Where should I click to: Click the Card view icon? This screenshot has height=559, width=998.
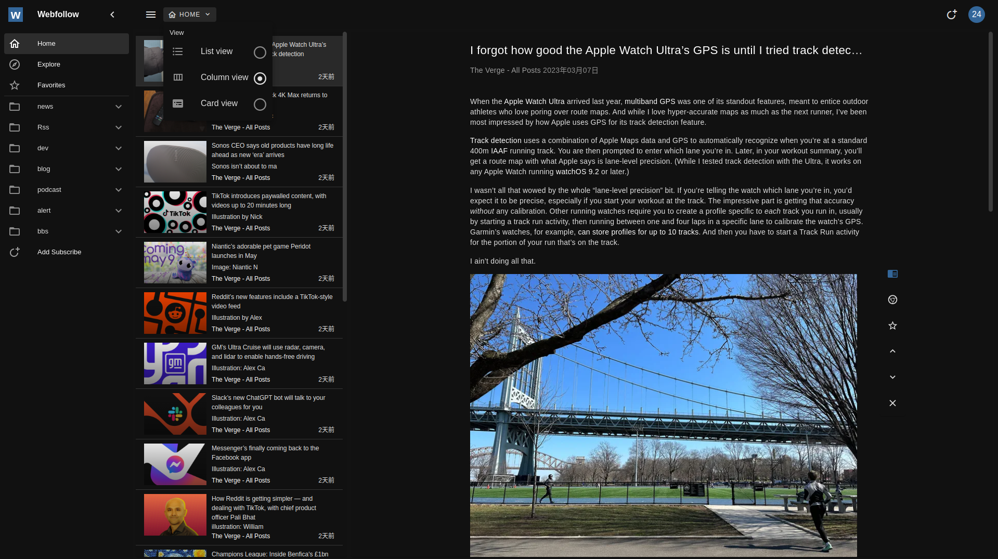178,103
